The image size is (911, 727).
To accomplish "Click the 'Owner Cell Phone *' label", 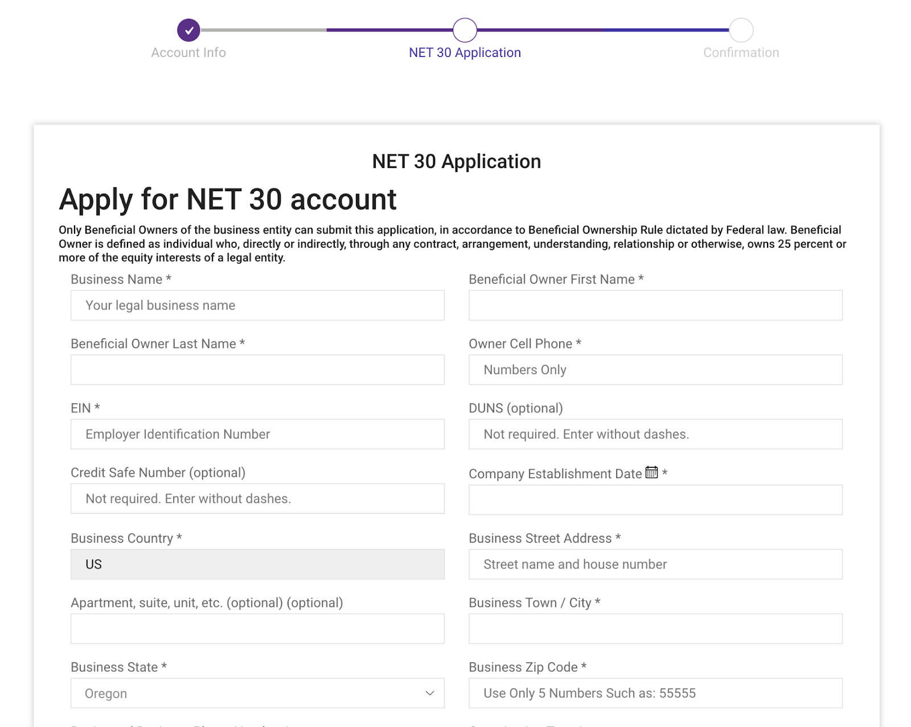I will pyautogui.click(x=525, y=343).
